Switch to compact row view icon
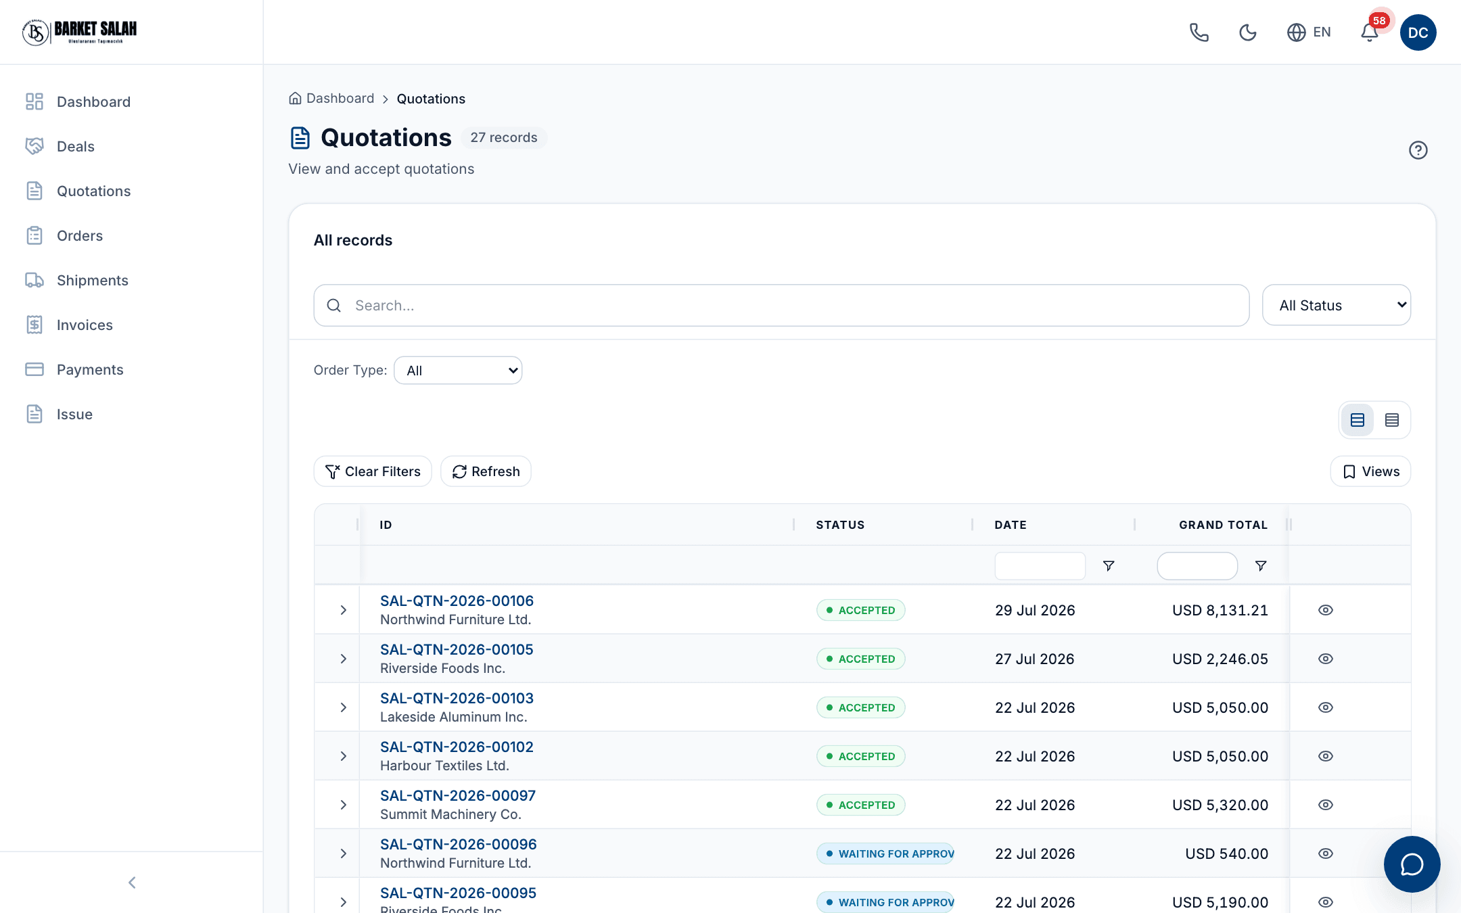This screenshot has width=1461, height=913. click(x=1392, y=420)
